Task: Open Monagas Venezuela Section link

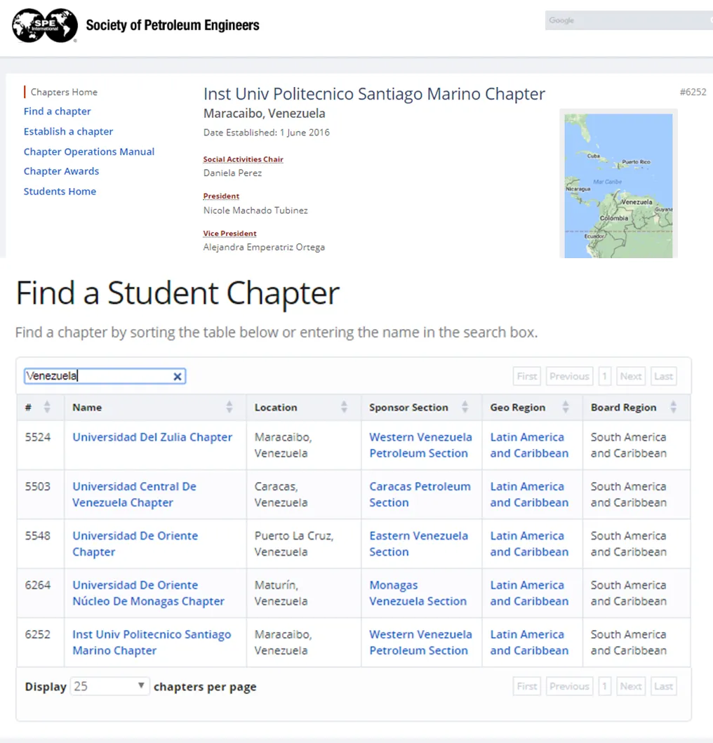Action: pos(418,593)
